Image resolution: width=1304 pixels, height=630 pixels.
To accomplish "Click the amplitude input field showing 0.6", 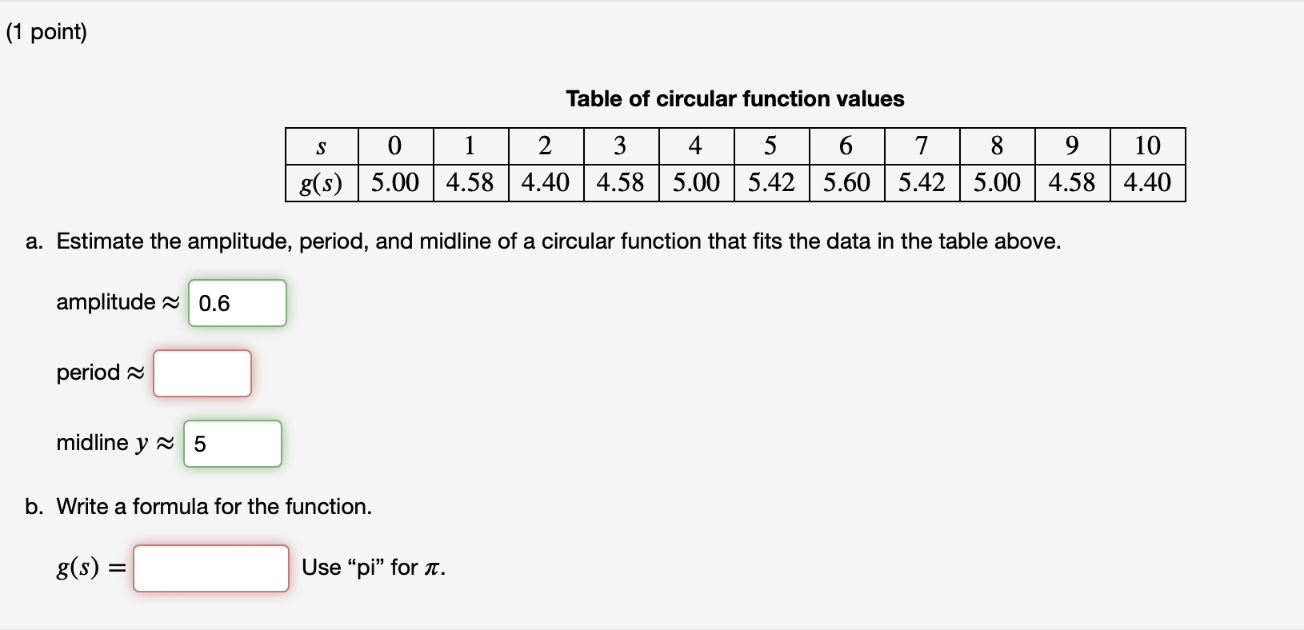I will click(x=237, y=303).
